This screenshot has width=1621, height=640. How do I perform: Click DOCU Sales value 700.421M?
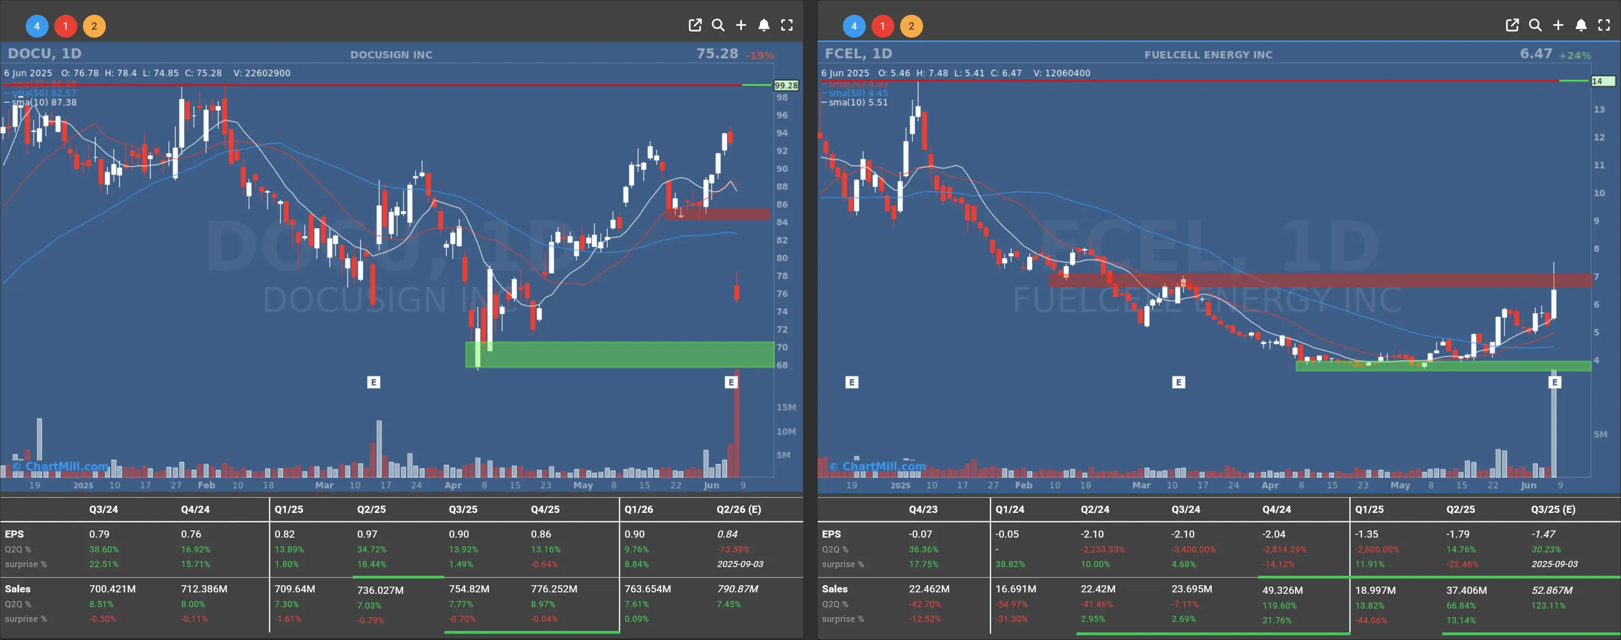click(x=112, y=589)
